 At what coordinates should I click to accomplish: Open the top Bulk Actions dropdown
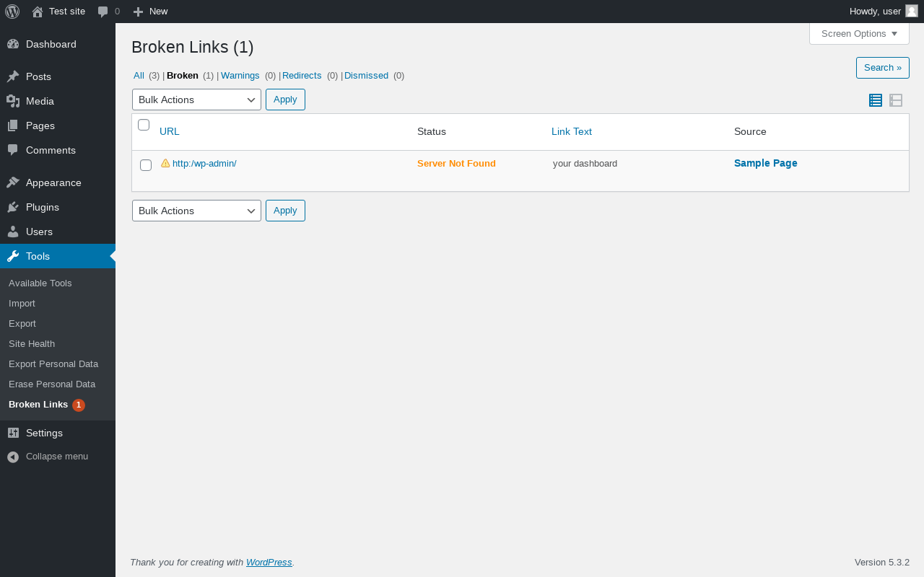[196, 100]
